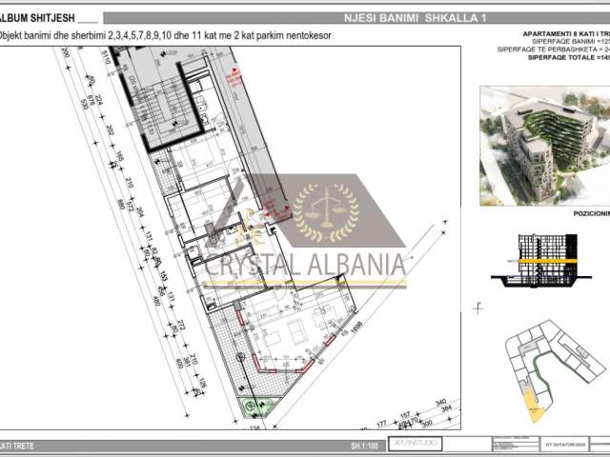Click the 'KATI TRETE' footer label
The image size is (610, 457).
17,446
